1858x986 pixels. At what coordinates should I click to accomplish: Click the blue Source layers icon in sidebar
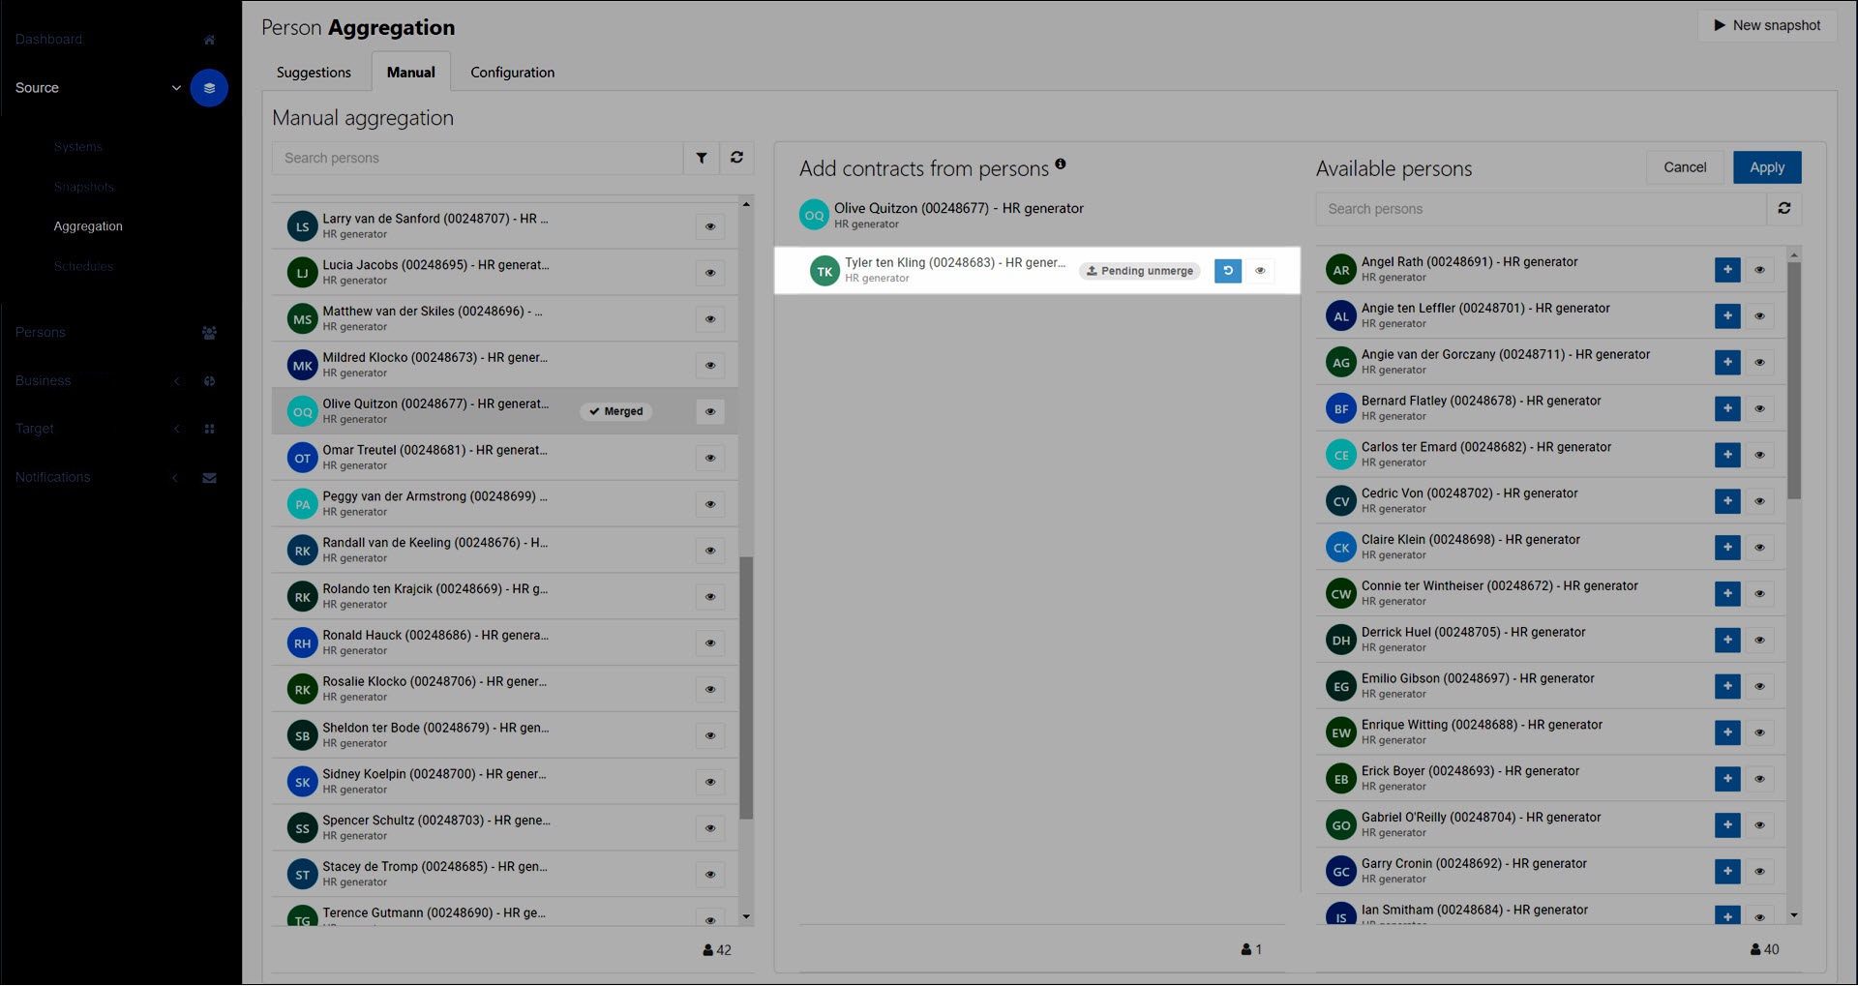209,88
